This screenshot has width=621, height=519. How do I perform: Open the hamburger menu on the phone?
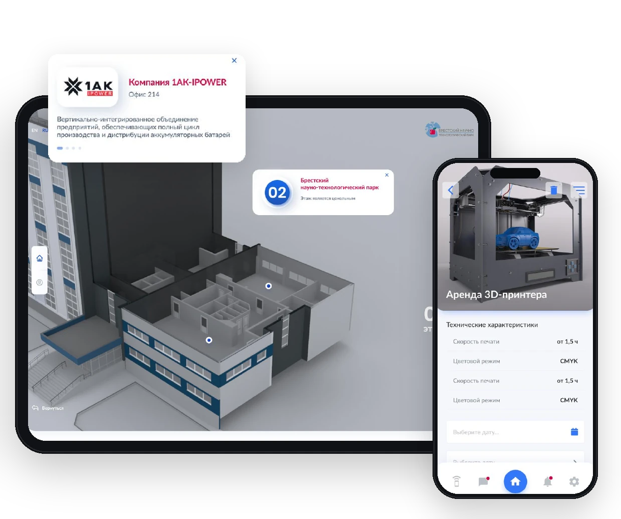pyautogui.click(x=579, y=190)
